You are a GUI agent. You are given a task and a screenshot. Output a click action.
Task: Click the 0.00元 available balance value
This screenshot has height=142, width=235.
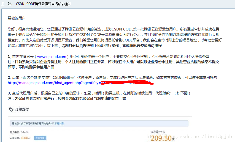[x=26, y=138]
